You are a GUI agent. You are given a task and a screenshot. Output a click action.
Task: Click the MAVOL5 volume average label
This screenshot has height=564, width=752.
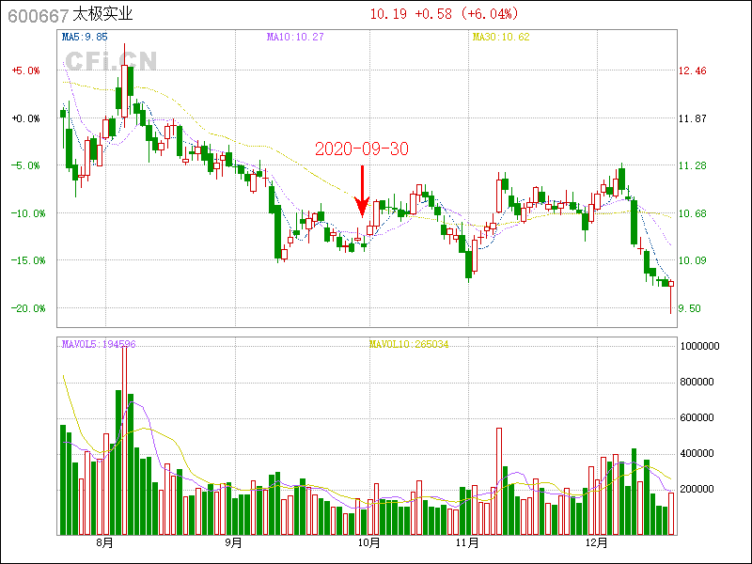pyautogui.click(x=99, y=344)
